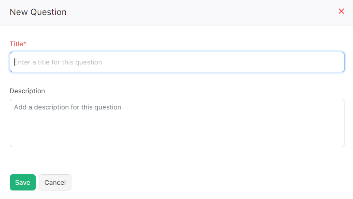Cancel creating the new question
353x199 pixels.
(55, 182)
